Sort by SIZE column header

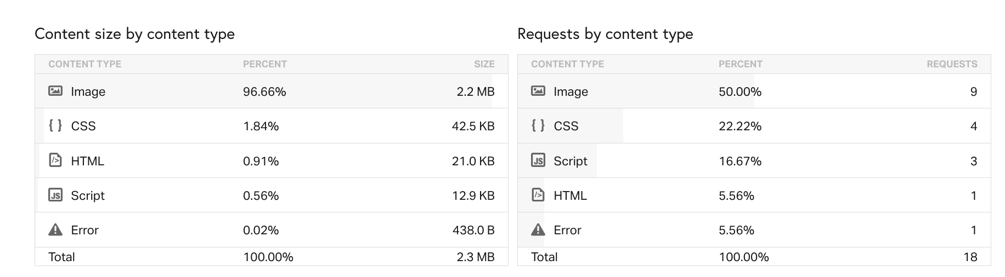pyautogui.click(x=484, y=64)
